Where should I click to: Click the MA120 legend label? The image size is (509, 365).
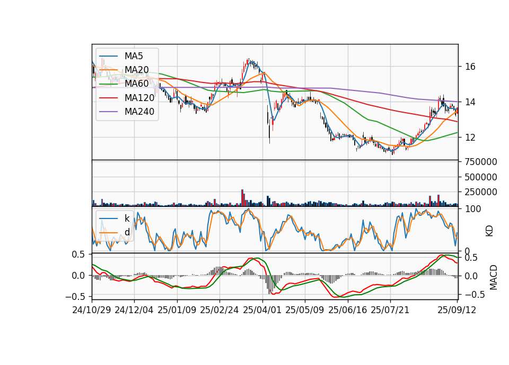(x=139, y=97)
